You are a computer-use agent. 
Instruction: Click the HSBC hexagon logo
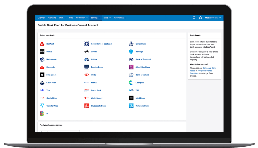coord(87,75)
